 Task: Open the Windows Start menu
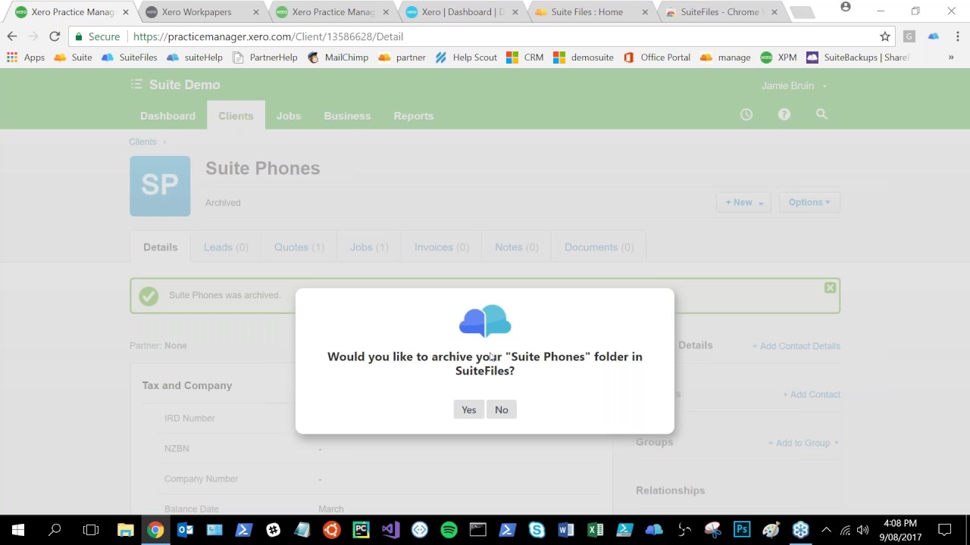(18, 530)
